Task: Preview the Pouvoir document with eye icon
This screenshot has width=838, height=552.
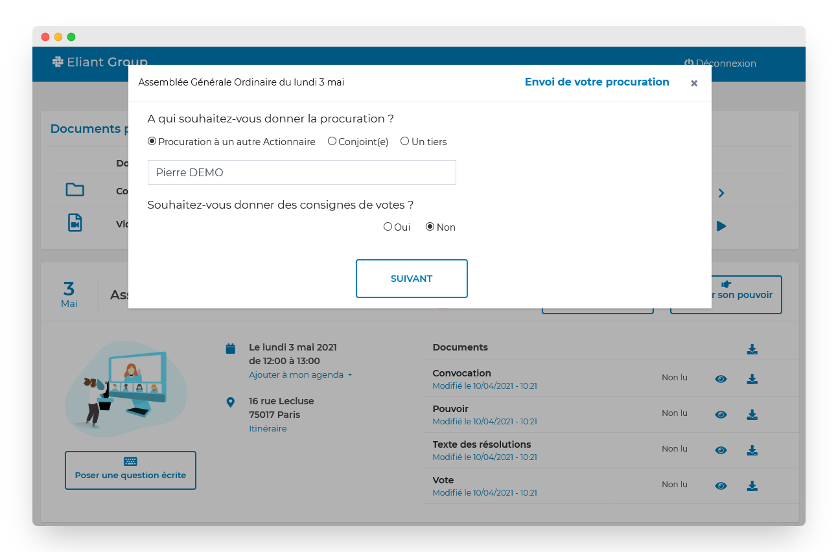Action: [721, 415]
